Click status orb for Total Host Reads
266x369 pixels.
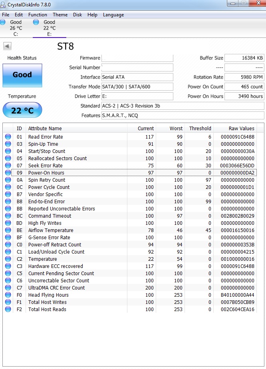click(x=8, y=309)
